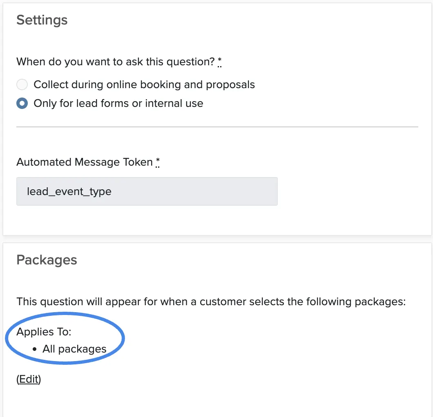Click the Automated Message Token label
Screen dimensions: 433x417
click(x=85, y=162)
